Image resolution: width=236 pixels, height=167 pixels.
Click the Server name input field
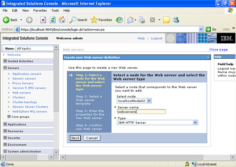click(141, 111)
